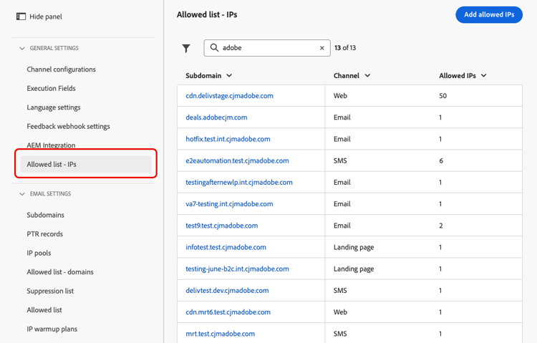Open deals.adobecjm.com subdomain link
Image resolution: width=537 pixels, height=343 pixels.
216,117
